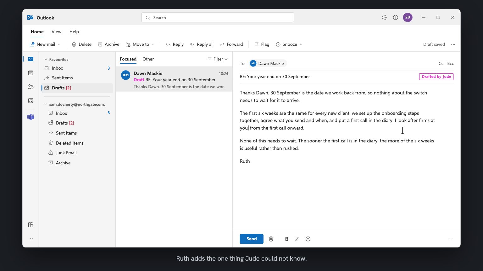Switch to View ribbon tab
Viewport: 483px width, 271px height.
point(56,32)
